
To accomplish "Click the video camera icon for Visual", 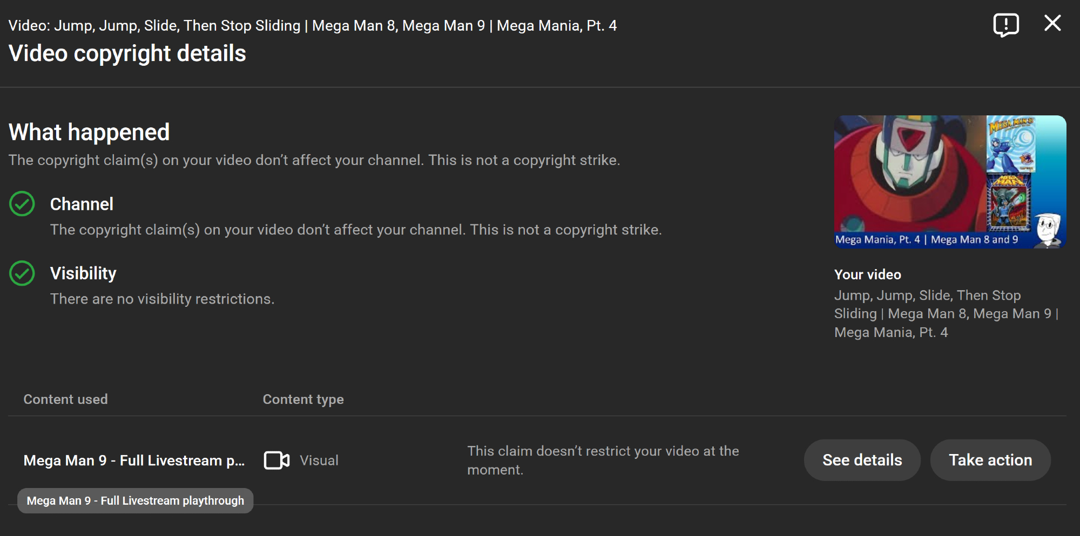I will [x=276, y=461].
